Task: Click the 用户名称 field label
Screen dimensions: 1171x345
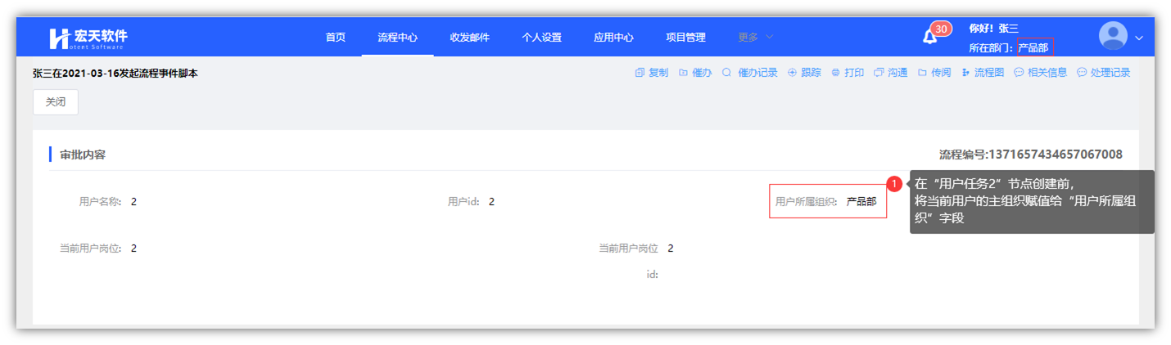Action: coord(101,201)
